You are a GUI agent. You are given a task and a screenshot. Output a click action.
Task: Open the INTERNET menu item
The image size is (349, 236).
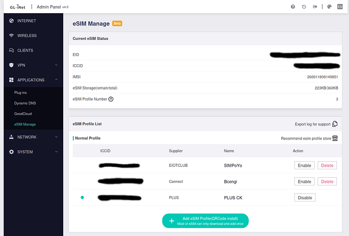[x=31, y=21]
